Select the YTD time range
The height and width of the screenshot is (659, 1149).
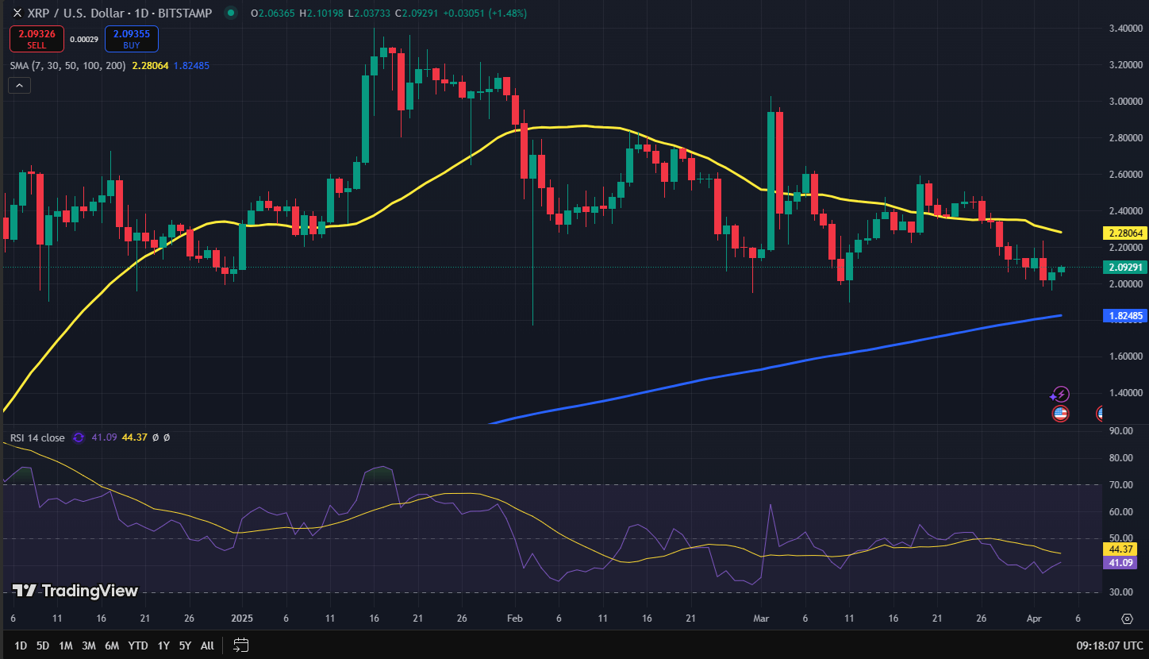[138, 646]
